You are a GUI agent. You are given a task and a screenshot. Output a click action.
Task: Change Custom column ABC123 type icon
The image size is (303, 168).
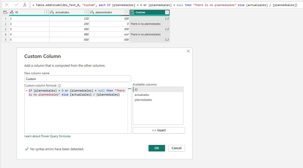coord(132,12)
